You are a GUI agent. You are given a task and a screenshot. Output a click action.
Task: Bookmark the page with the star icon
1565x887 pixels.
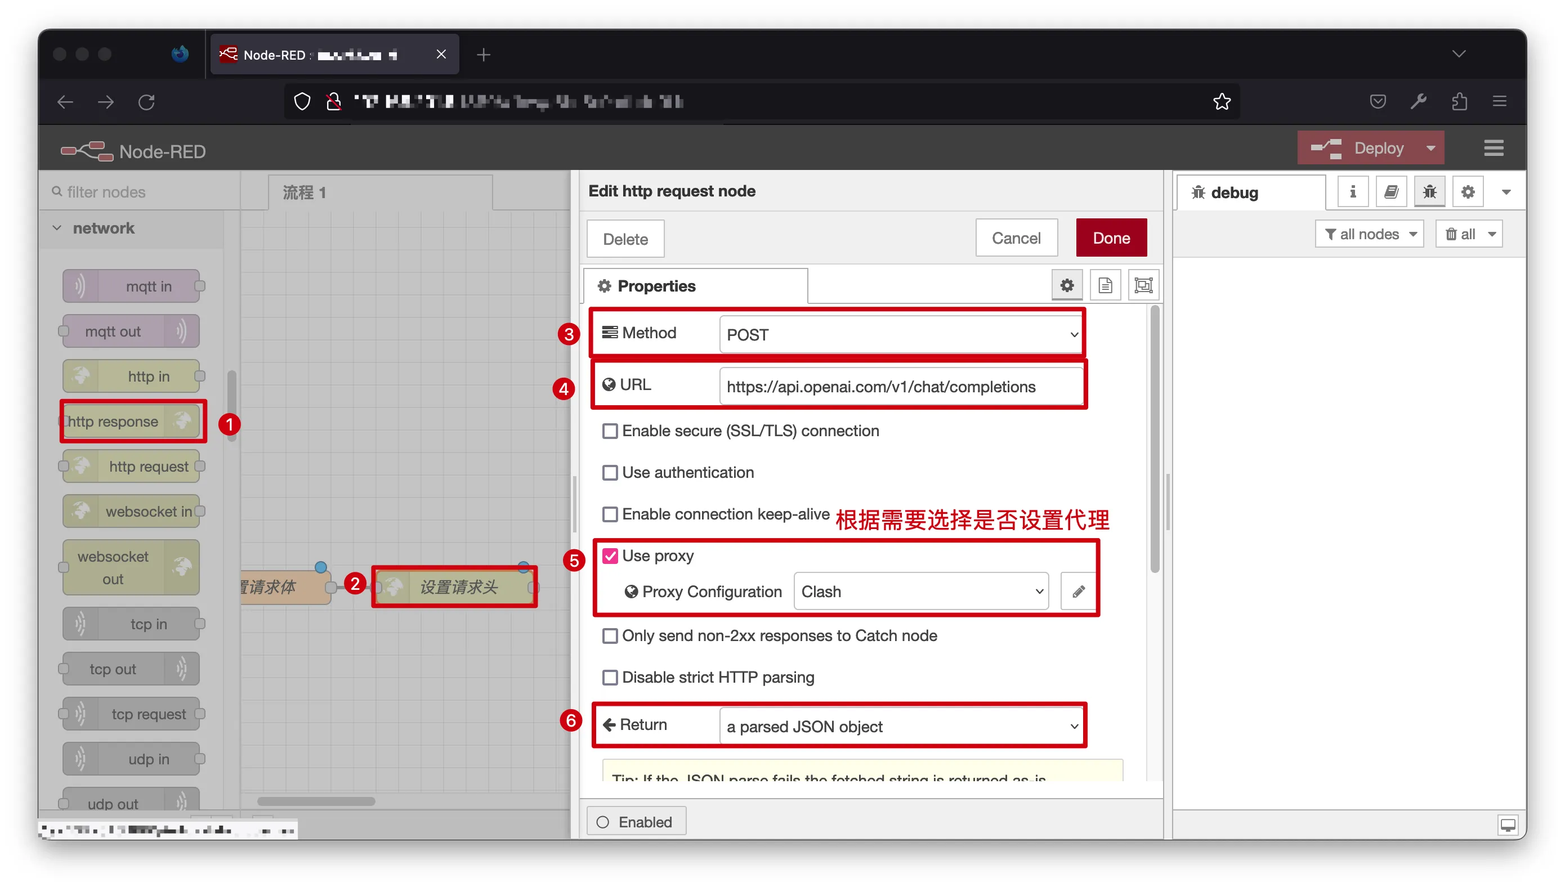[x=1222, y=102]
